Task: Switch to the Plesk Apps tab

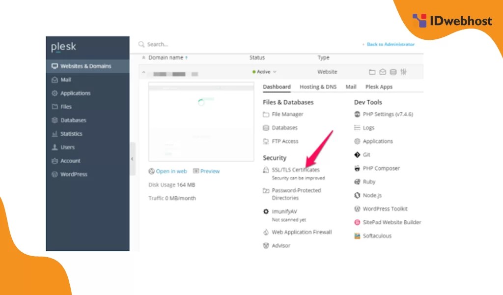Action: point(379,87)
